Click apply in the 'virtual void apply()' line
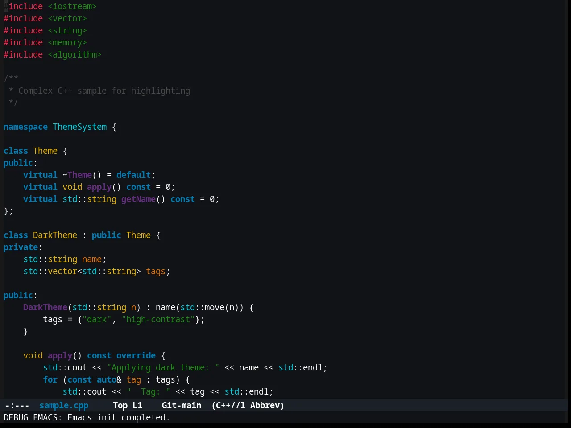 click(x=99, y=187)
